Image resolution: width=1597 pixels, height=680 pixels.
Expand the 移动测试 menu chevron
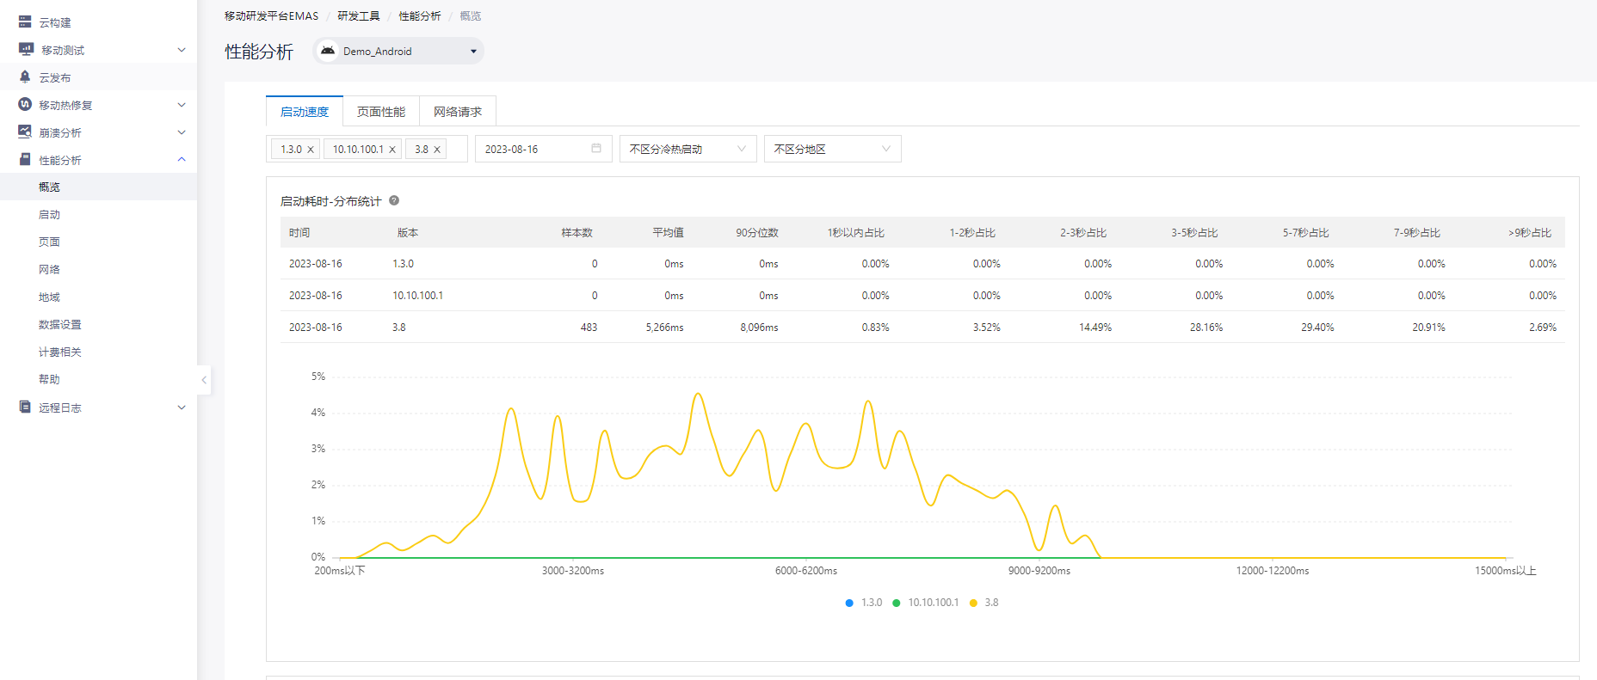[x=182, y=50]
